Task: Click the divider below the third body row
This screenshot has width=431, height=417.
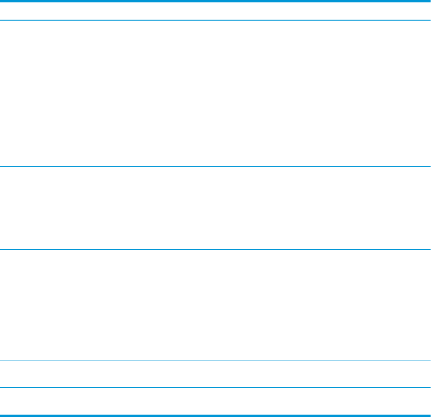Action: [x=215, y=360]
